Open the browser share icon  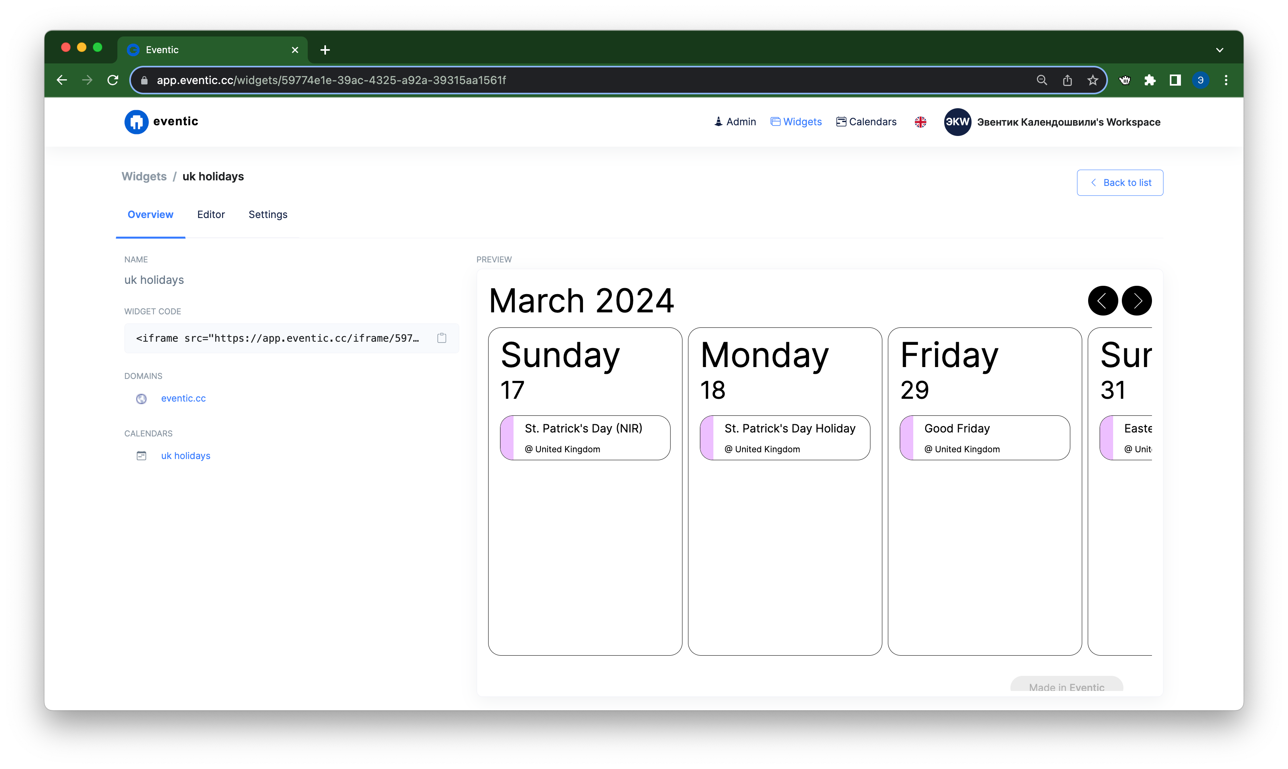[1067, 80]
